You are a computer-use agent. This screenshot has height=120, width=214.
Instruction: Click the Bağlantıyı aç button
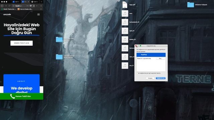click(160, 78)
